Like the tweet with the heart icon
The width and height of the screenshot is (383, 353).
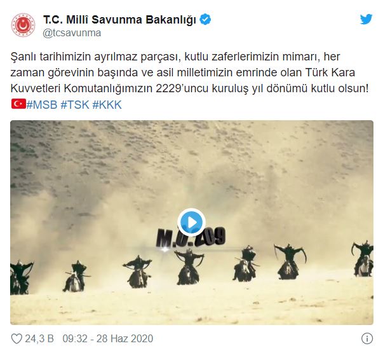point(17,338)
